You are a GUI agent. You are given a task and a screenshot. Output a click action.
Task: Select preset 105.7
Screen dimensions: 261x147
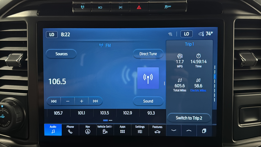58,113
